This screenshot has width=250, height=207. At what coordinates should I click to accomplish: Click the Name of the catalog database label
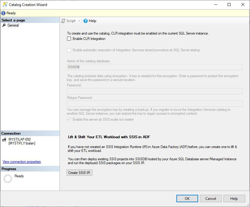(89, 61)
